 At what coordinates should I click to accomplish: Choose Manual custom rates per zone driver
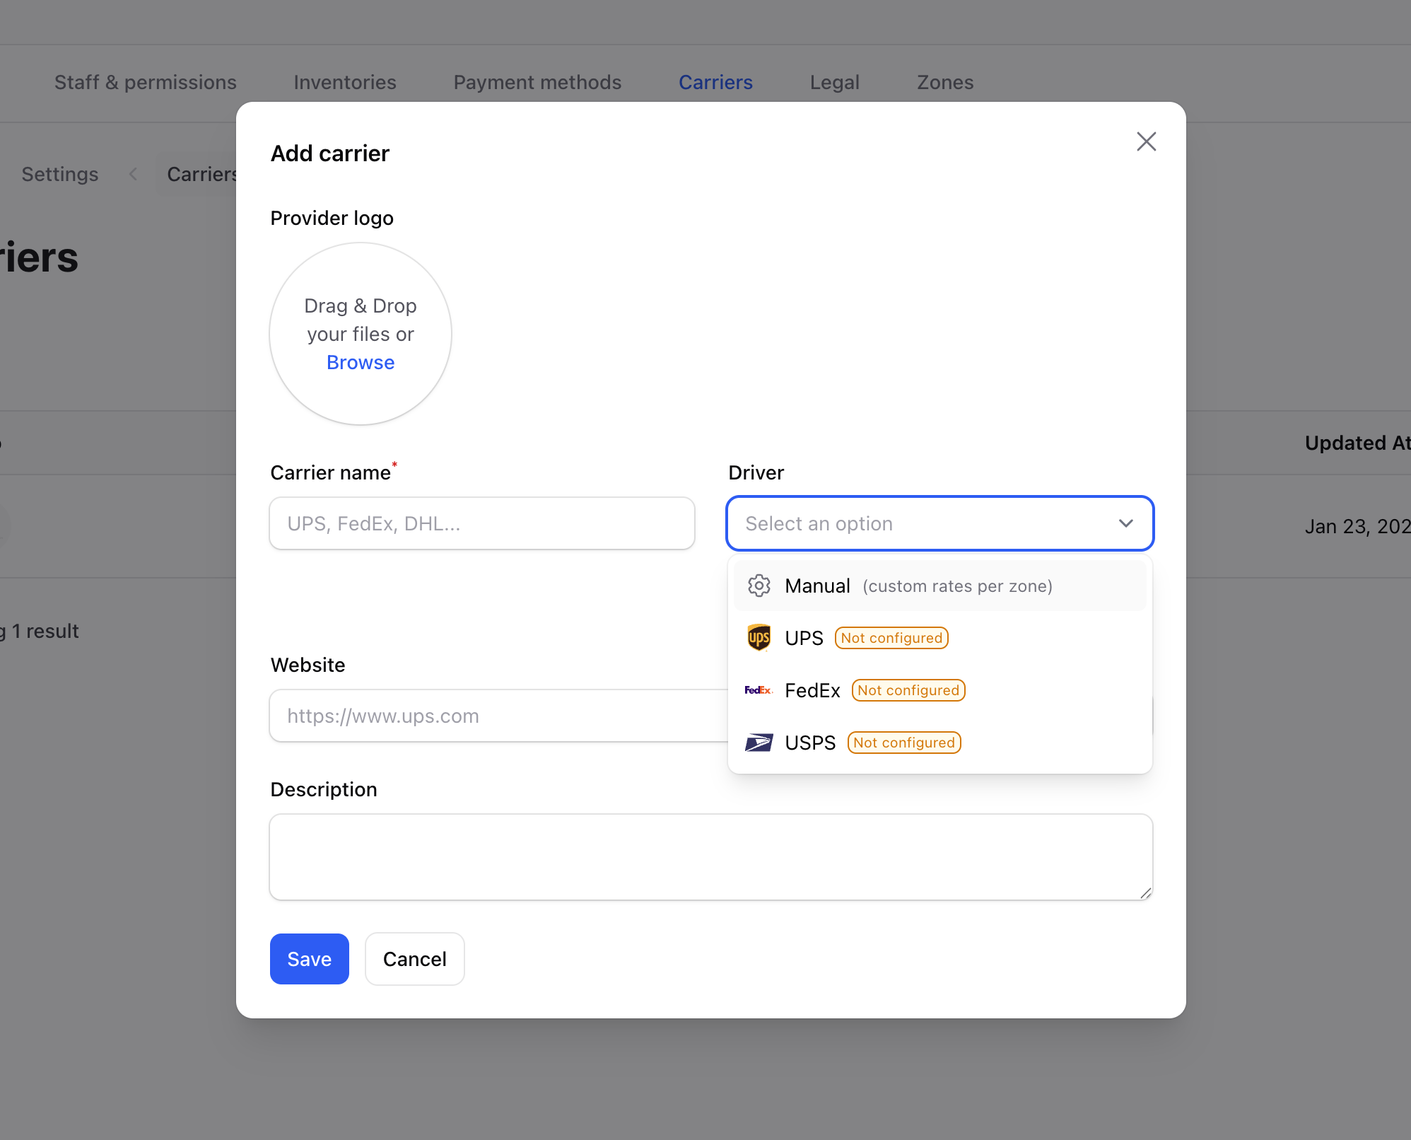pos(817,586)
